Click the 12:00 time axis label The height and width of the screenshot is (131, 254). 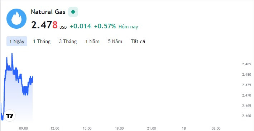coord(55,128)
